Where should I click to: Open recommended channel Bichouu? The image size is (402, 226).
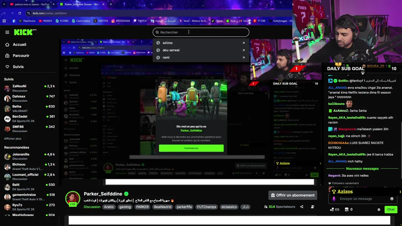[x=30, y=167]
